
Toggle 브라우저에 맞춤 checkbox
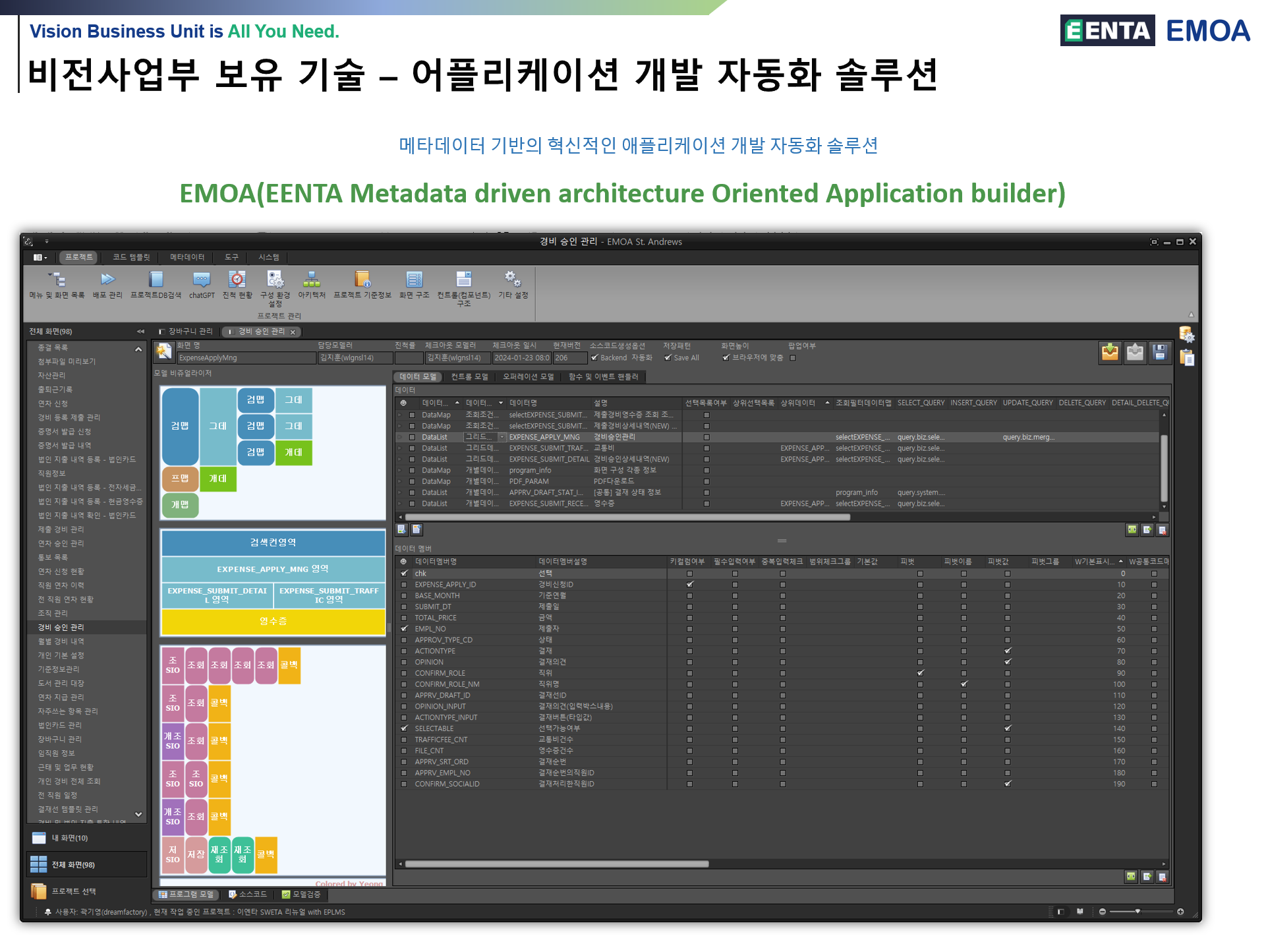[x=726, y=358]
